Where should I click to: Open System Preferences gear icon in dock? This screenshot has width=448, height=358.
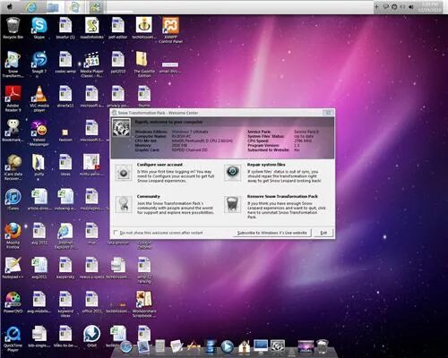pyautogui.click(x=278, y=346)
